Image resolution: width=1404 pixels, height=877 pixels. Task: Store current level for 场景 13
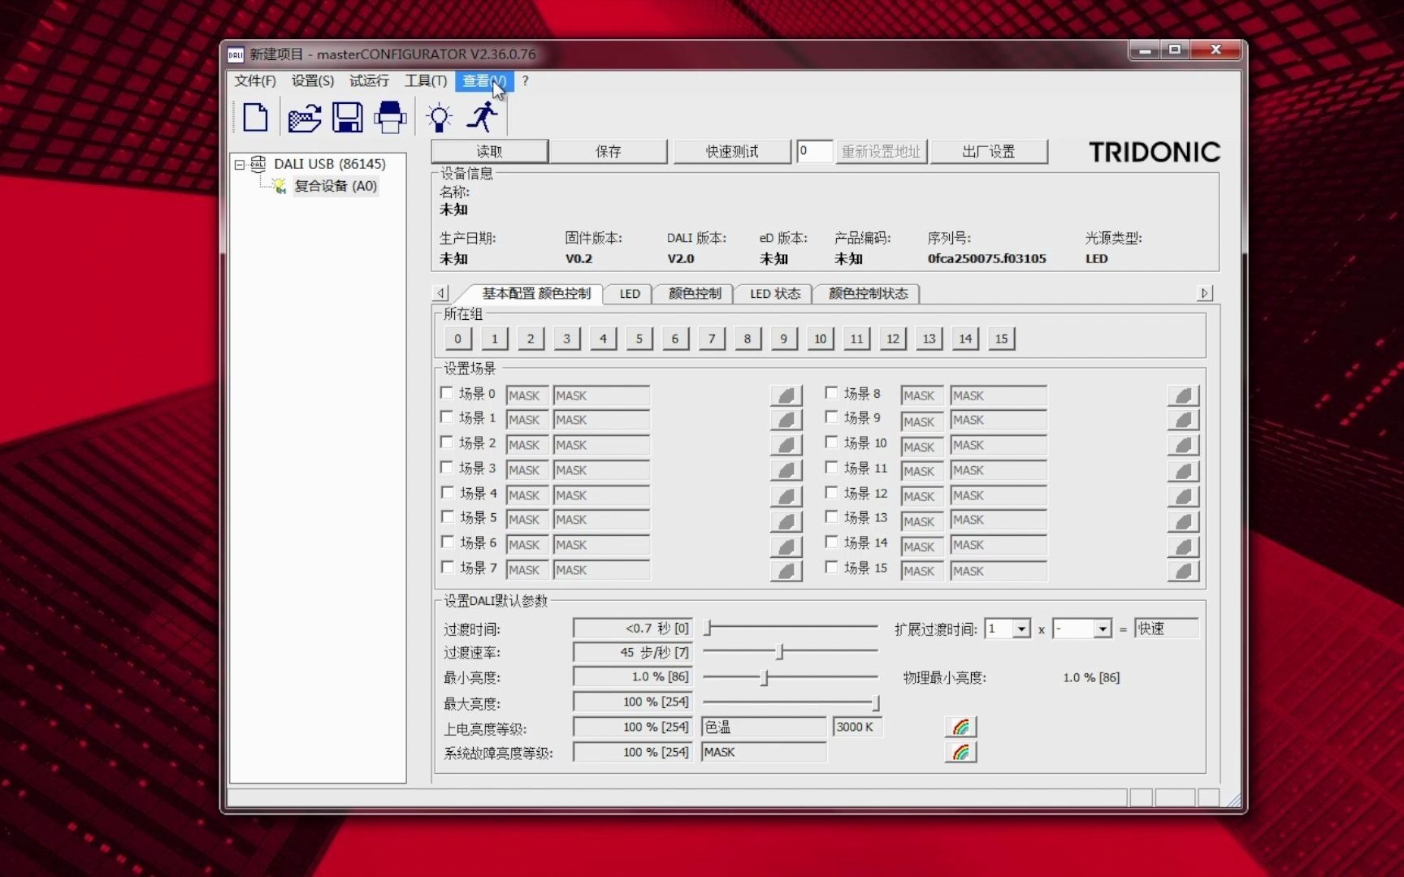click(x=1183, y=521)
